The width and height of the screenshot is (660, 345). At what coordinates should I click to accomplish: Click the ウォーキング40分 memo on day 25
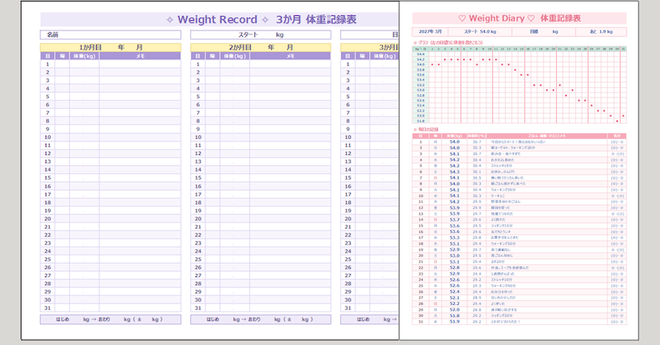(503, 286)
